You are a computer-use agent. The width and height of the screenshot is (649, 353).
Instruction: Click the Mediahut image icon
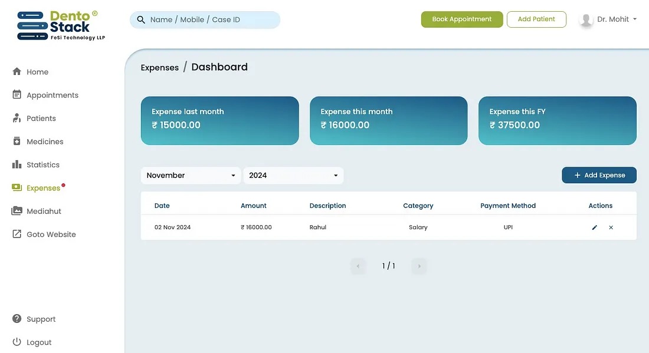point(17,211)
